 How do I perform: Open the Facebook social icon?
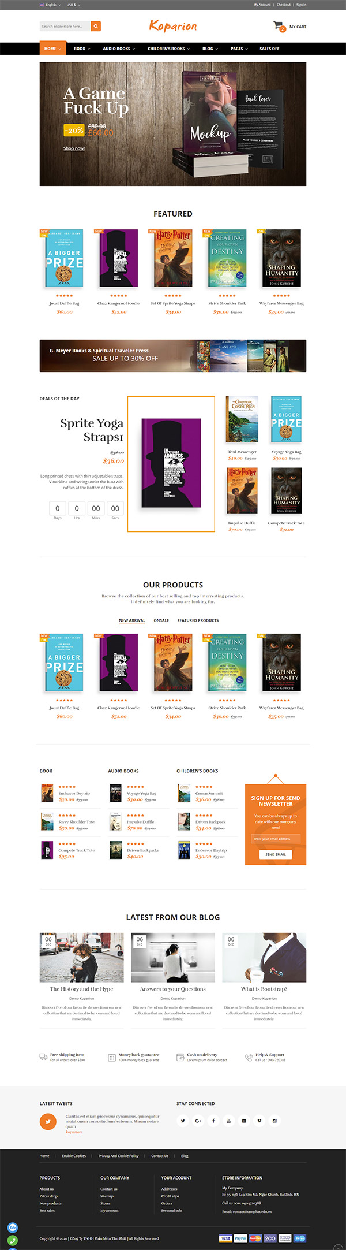[213, 1121]
